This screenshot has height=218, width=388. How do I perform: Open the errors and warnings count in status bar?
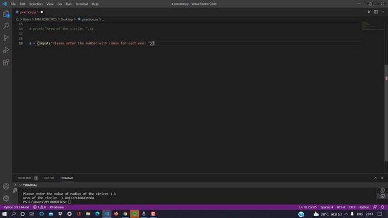pyautogui.click(x=39, y=207)
